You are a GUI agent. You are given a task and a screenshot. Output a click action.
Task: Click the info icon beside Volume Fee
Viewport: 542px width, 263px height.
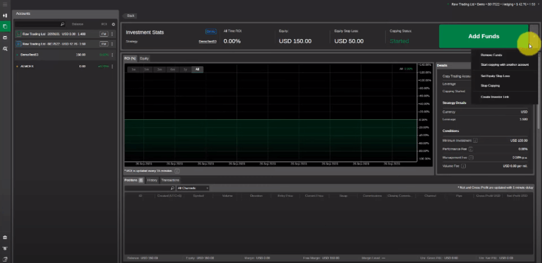[x=464, y=166]
